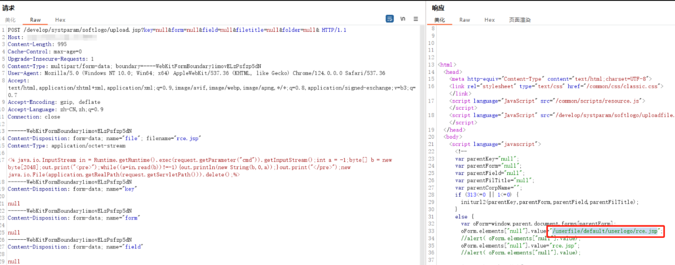Click the 请求 panel title
The height and width of the screenshot is (265, 675).
pos(8,8)
